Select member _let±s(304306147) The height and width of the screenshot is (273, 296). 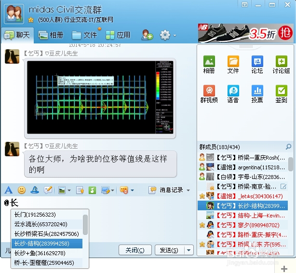(243, 196)
